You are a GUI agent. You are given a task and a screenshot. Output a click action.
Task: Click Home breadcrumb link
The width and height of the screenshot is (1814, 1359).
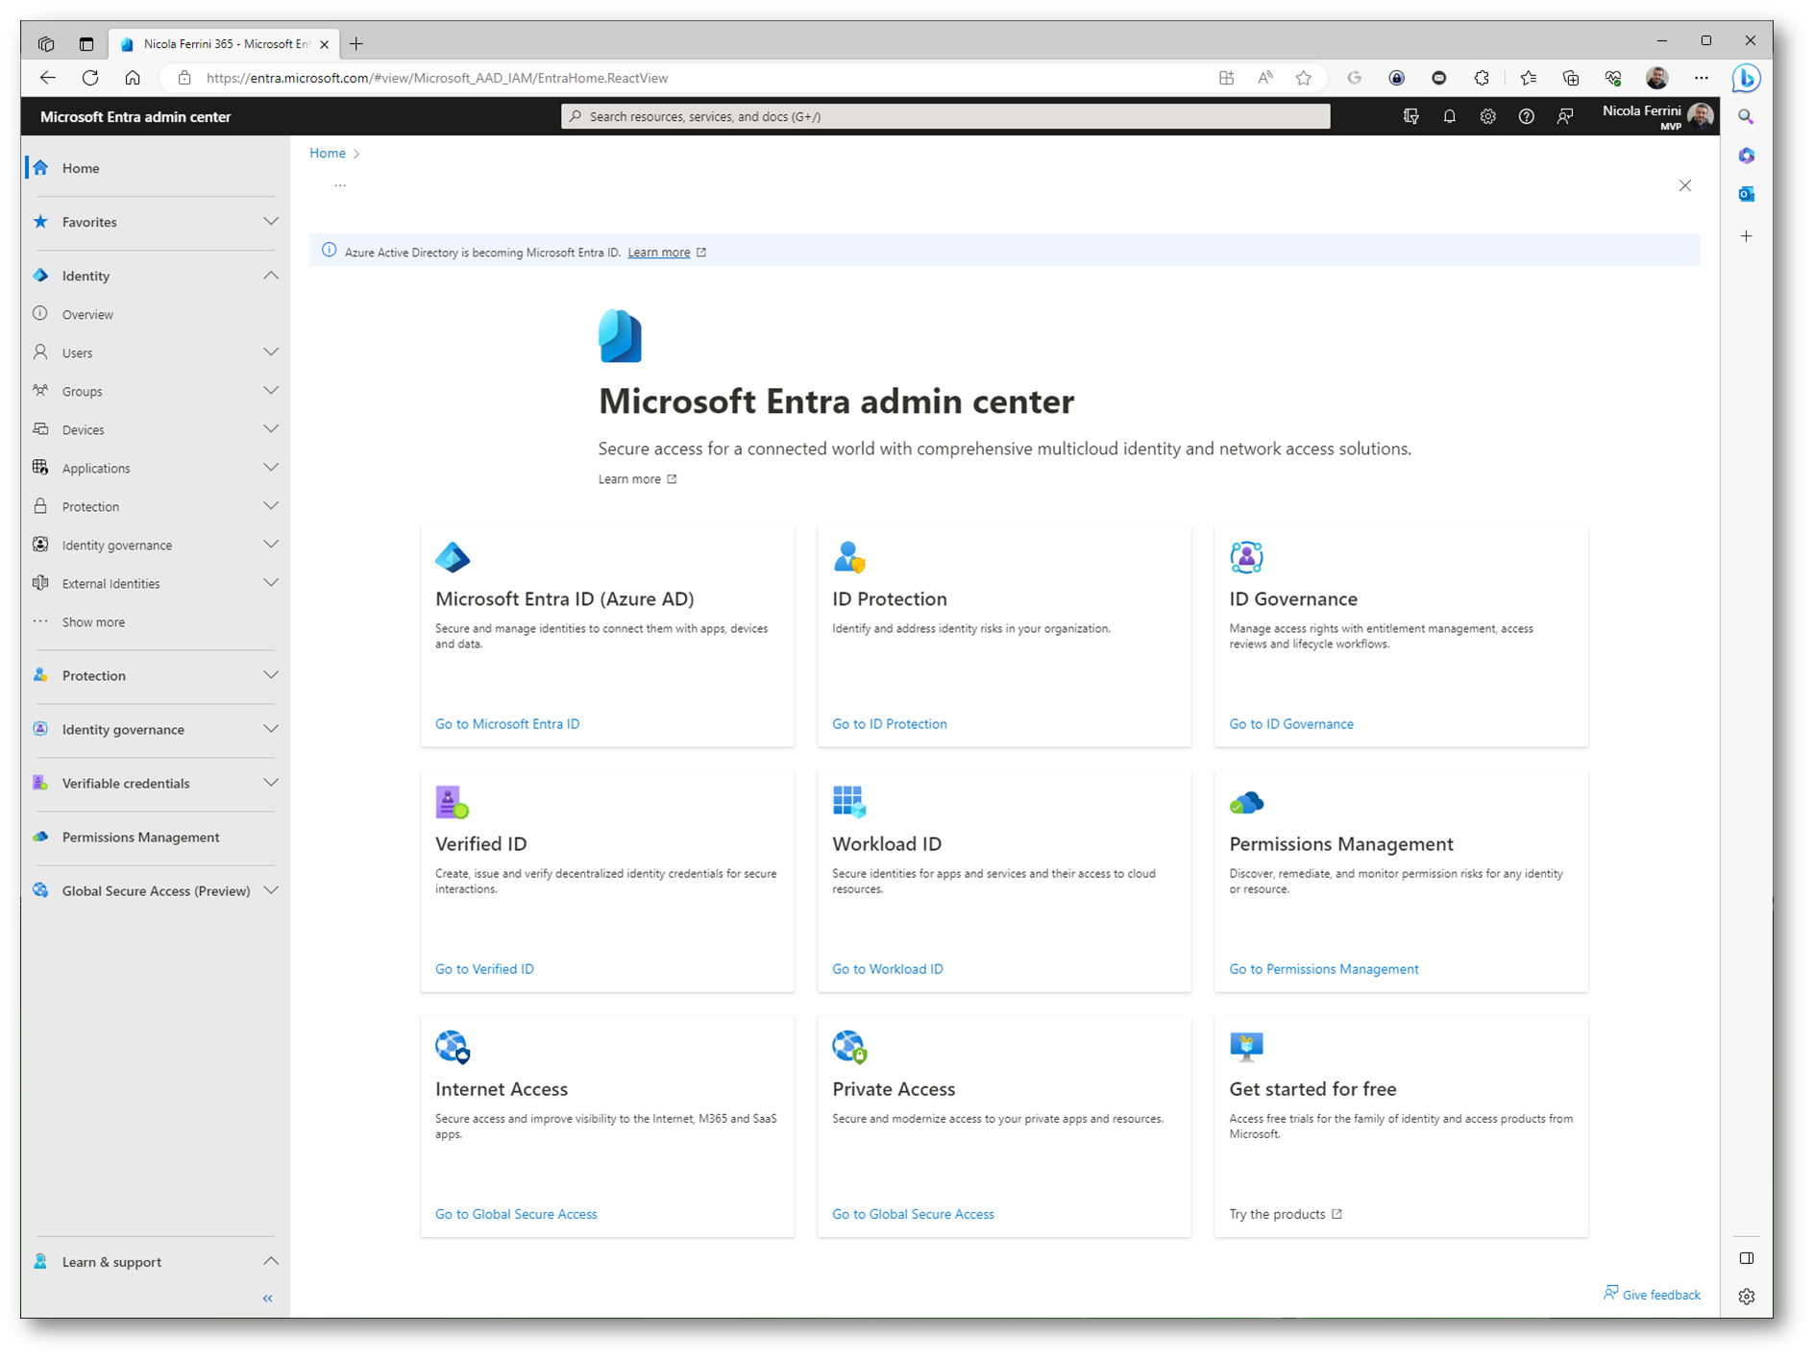[328, 153]
